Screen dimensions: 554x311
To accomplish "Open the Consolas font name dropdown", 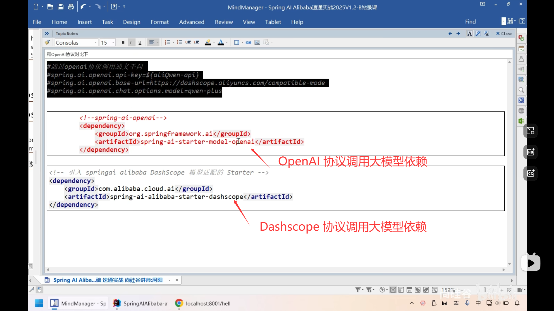I will point(96,43).
